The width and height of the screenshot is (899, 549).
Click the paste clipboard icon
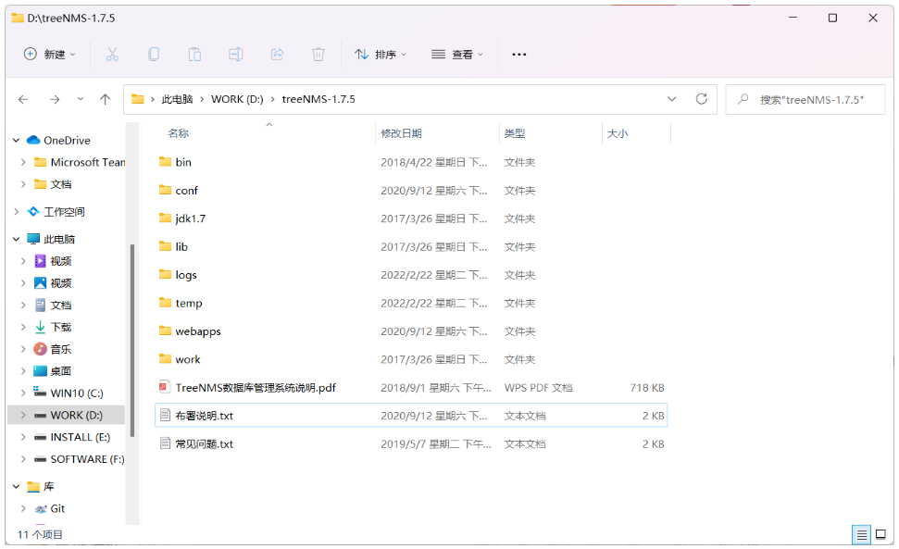(194, 55)
